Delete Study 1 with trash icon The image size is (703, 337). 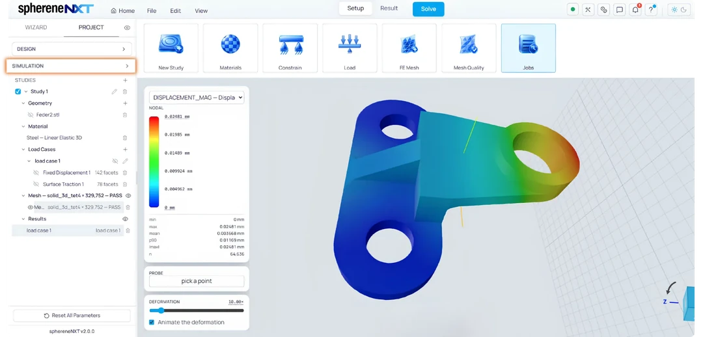(125, 92)
